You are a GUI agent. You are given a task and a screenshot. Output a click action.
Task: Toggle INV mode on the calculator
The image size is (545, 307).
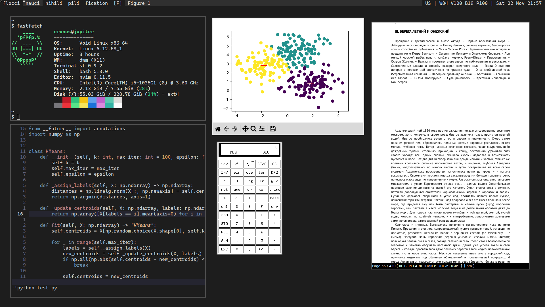tap(224, 173)
